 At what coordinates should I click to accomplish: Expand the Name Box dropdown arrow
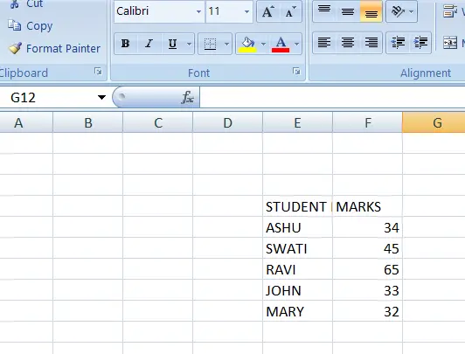point(101,97)
